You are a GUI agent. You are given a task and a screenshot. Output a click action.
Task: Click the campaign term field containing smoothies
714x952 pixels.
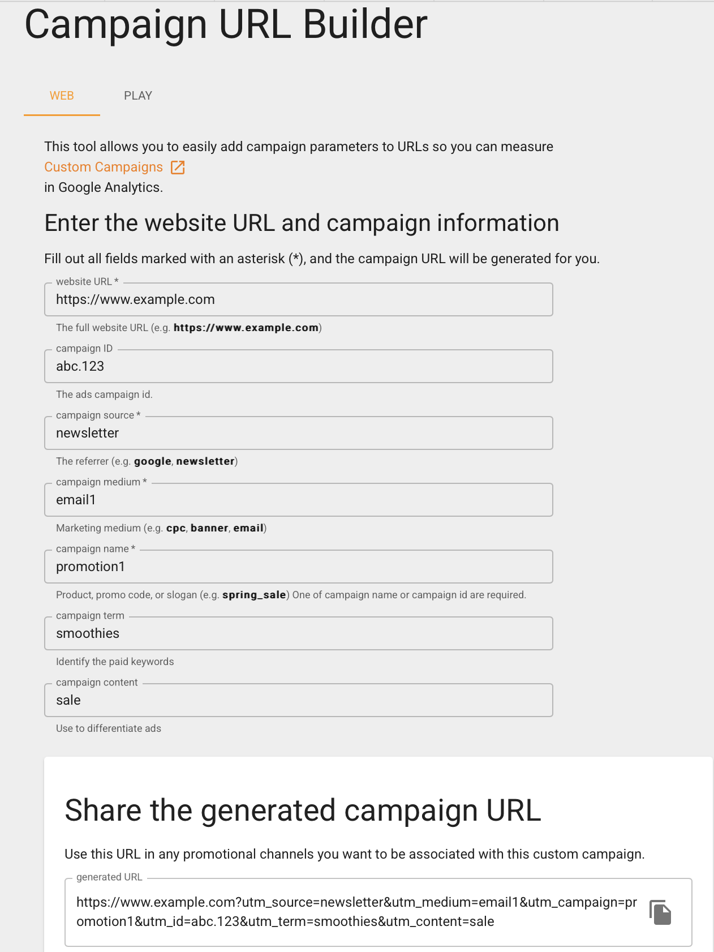[299, 633]
